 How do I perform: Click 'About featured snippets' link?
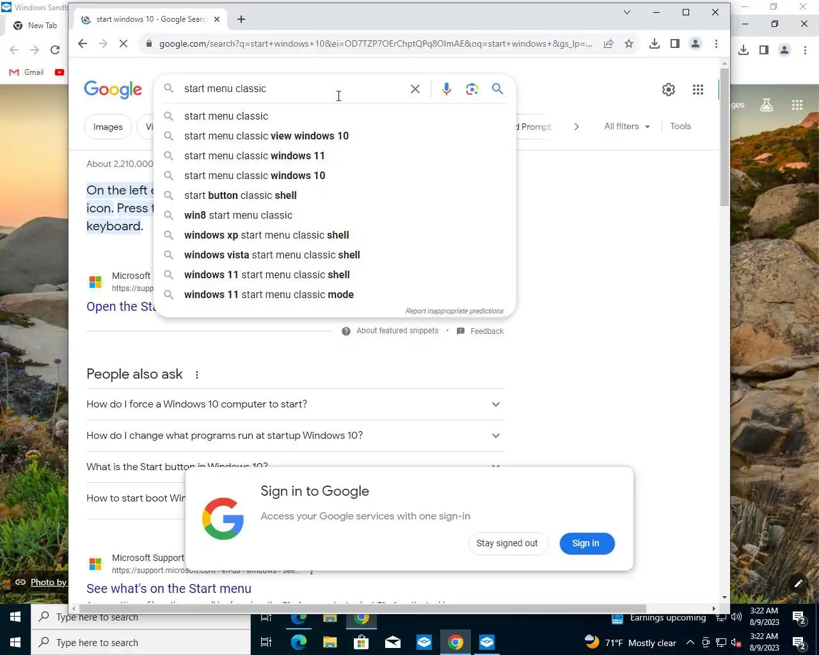[x=397, y=331]
